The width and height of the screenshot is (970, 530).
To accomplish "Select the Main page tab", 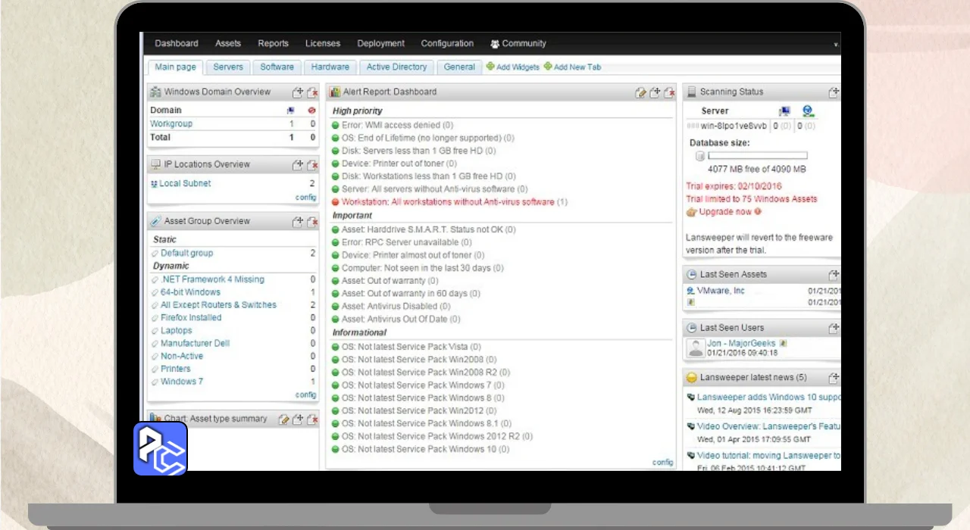I will (175, 67).
